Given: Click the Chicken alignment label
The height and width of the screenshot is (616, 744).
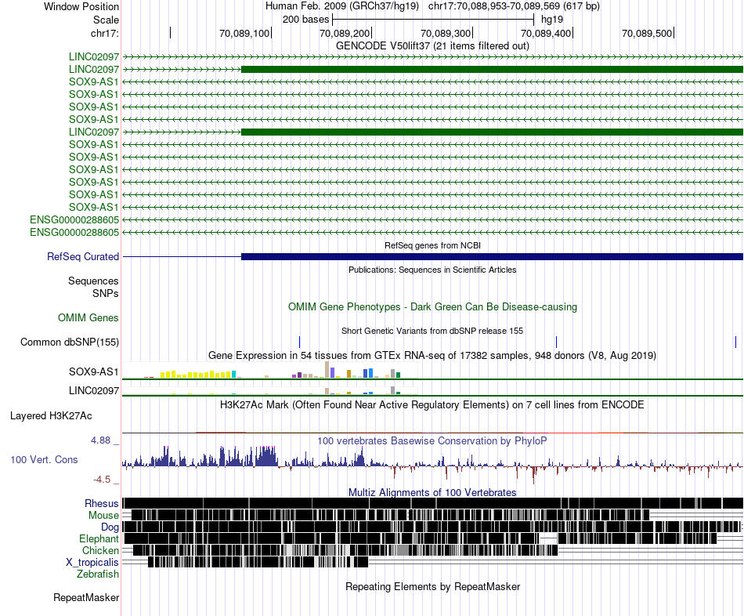Looking at the screenshot, I should click(100, 550).
